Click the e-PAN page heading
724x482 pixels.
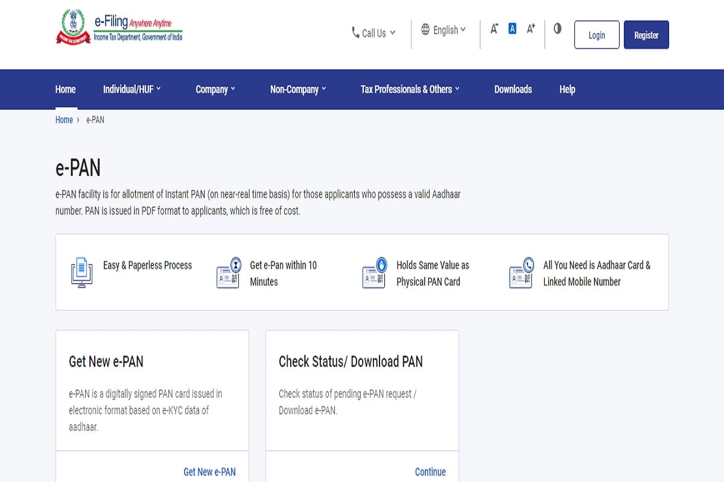tap(78, 168)
